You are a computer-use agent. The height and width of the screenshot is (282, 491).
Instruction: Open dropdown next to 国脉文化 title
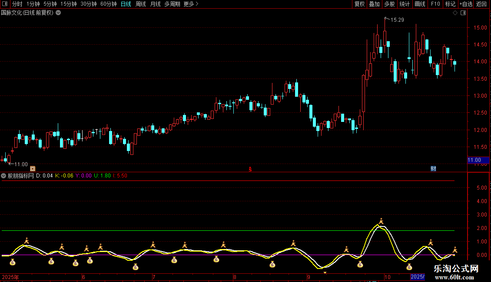(58, 13)
